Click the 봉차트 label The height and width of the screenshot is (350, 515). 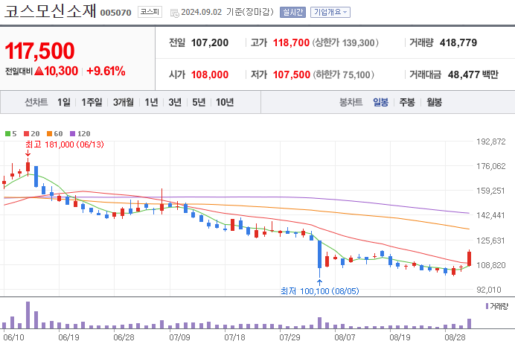(x=351, y=102)
